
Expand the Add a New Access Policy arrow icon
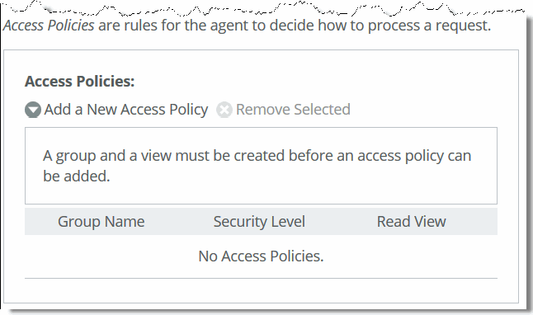pyautogui.click(x=33, y=110)
